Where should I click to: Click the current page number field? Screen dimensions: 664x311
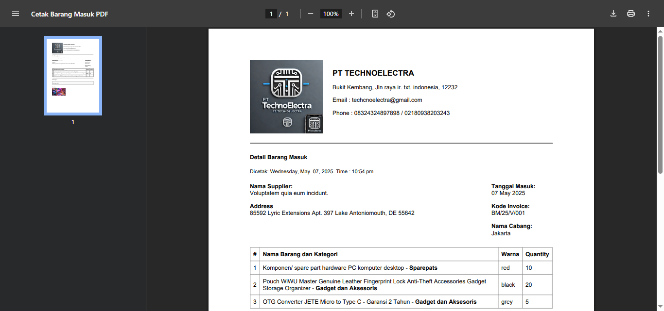(271, 14)
